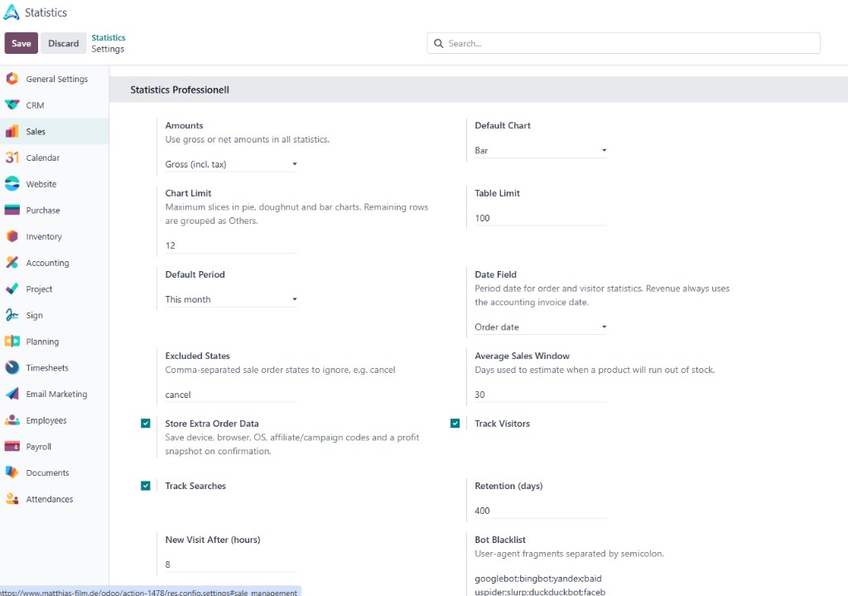Click the Website globe icon
This screenshot has width=848, height=596.
[x=12, y=184]
